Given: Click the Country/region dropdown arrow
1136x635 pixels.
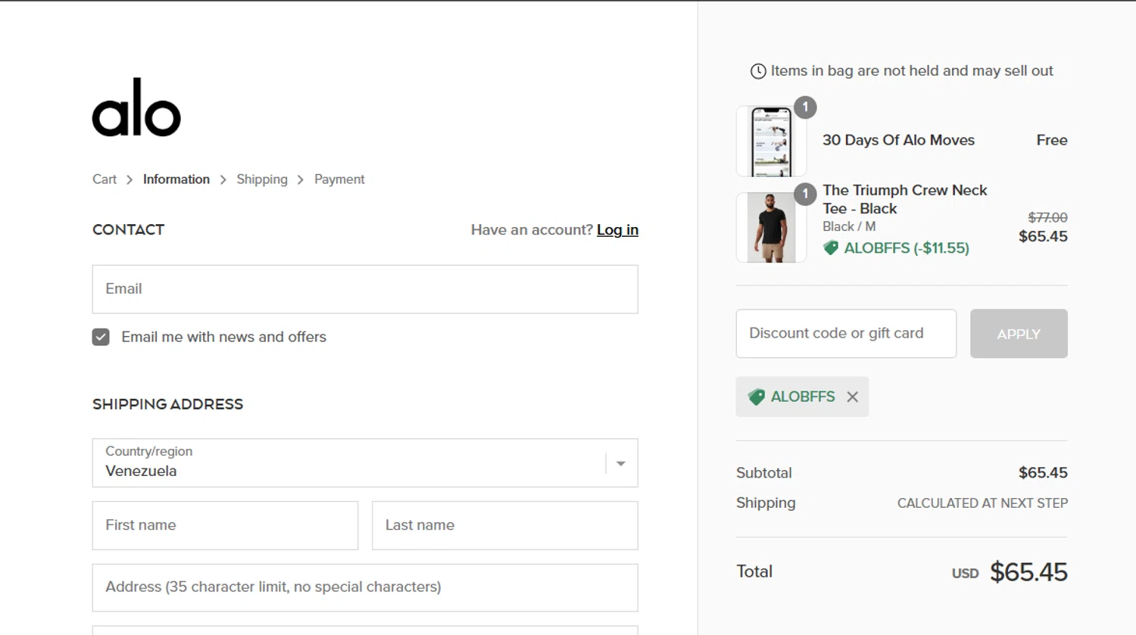Looking at the screenshot, I should tap(621, 463).
